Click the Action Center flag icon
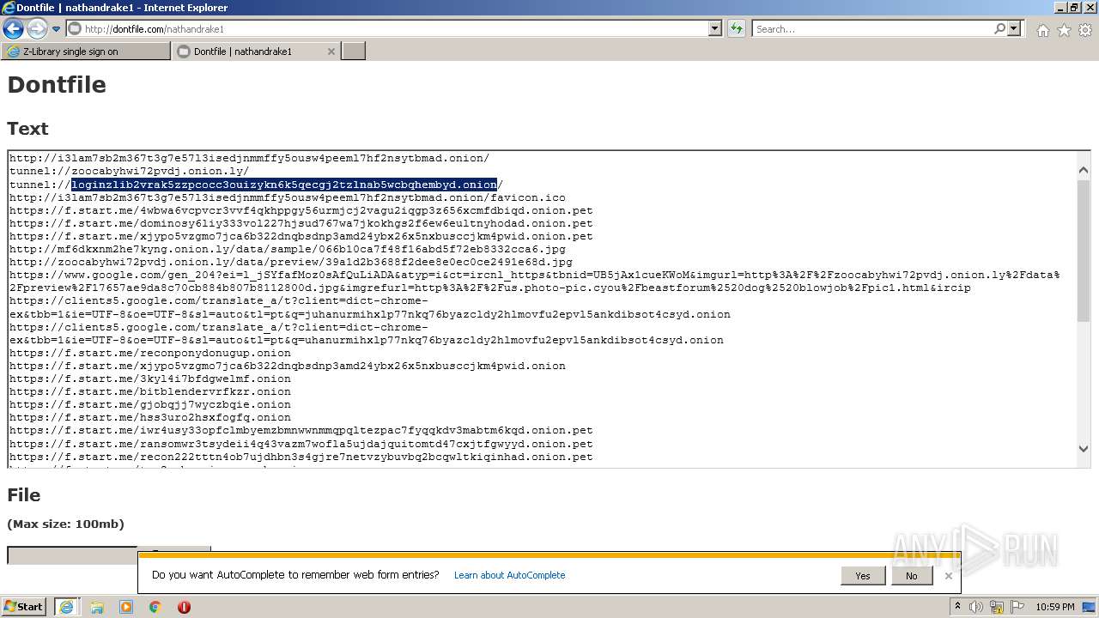Viewport: 1099px width, 618px height. click(x=1018, y=607)
